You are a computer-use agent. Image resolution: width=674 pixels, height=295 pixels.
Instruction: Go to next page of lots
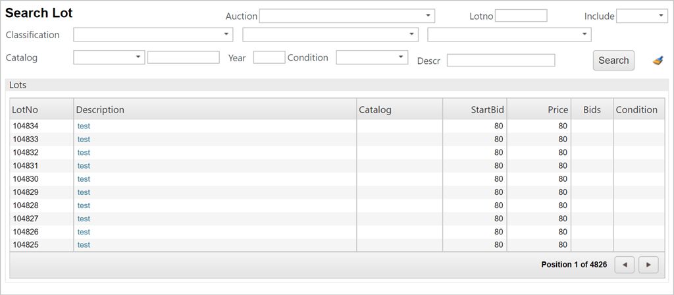point(648,265)
